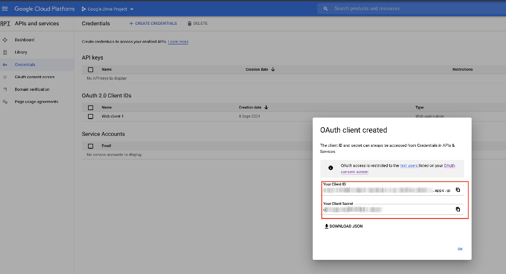Click the Google Cloud Platform logo text

click(45, 9)
